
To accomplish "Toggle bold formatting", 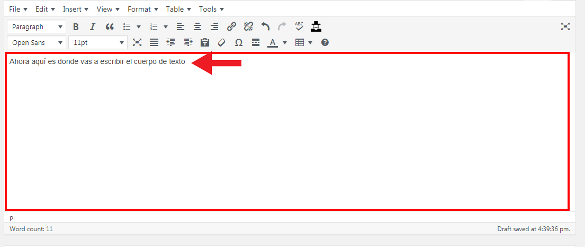I will click(x=76, y=26).
